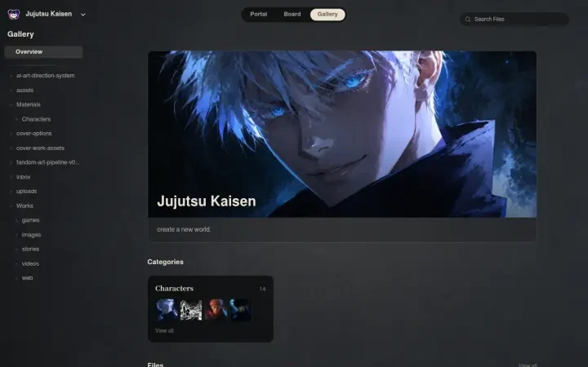
Task: Open the fandom-art-pipeline-v0 folder
Action: (47, 162)
